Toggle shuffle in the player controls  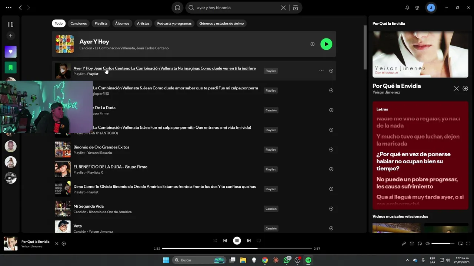point(215,241)
